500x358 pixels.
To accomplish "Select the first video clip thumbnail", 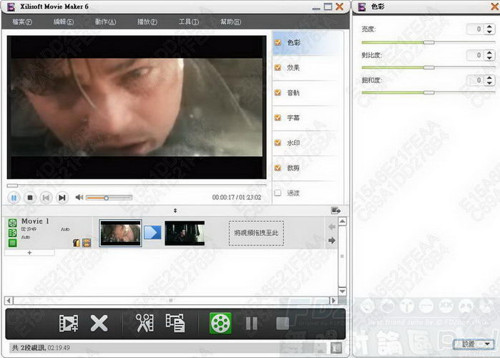I will [x=120, y=233].
